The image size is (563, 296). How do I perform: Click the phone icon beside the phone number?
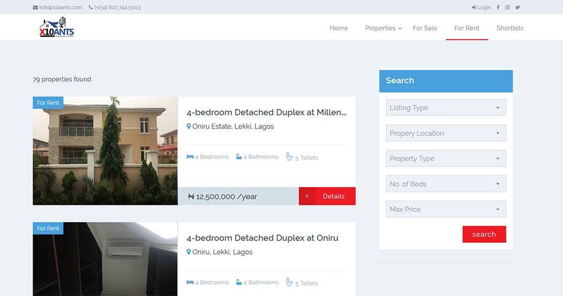click(91, 8)
